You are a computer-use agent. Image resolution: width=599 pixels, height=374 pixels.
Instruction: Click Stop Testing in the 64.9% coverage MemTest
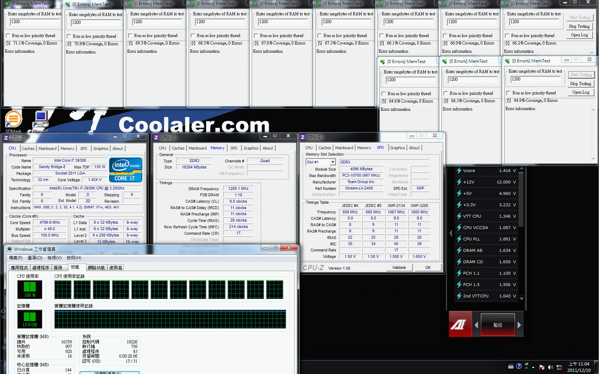(x=580, y=84)
